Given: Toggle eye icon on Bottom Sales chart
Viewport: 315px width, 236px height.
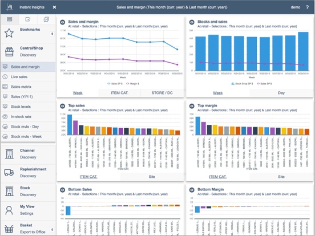Looking at the screenshot, I should (x=62, y=190).
